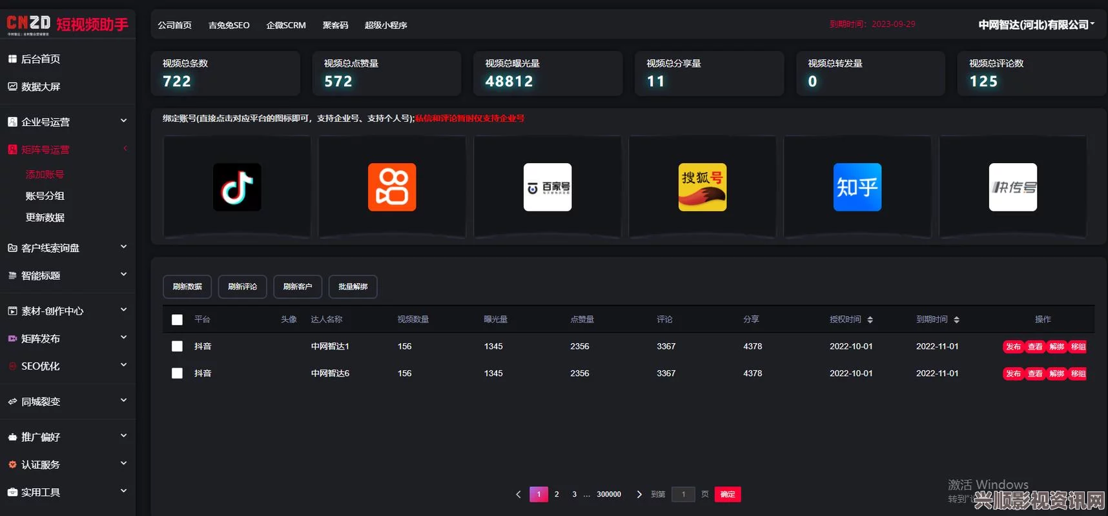The height and width of the screenshot is (516, 1108).
Task: Click 发布 button for 中网智达1
Action: pos(1013,347)
